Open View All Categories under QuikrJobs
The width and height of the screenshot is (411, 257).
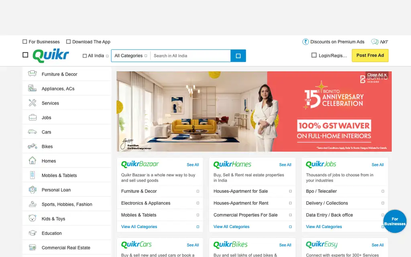[x=324, y=226]
